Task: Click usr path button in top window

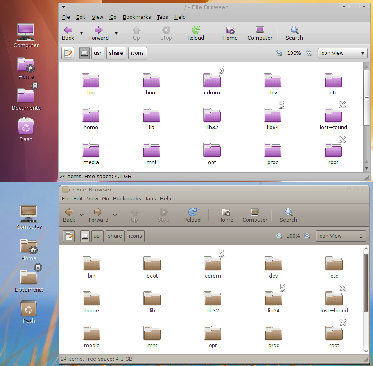Action: (x=98, y=53)
